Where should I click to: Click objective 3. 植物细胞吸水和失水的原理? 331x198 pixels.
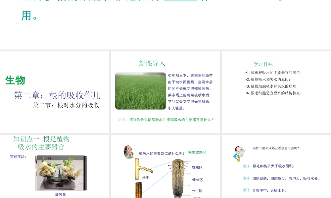[272, 86]
